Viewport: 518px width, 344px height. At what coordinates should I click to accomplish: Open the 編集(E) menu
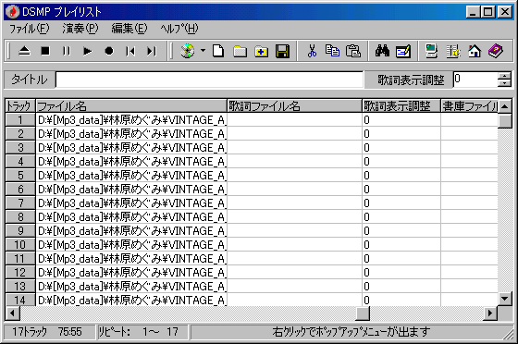[x=129, y=29]
